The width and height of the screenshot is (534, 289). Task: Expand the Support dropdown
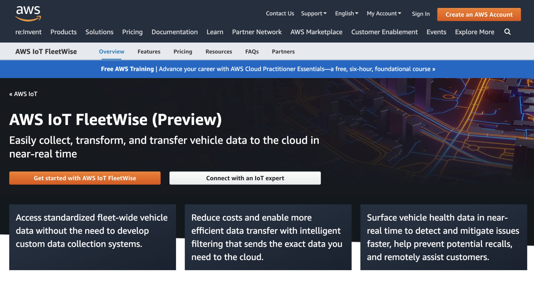[x=313, y=13]
